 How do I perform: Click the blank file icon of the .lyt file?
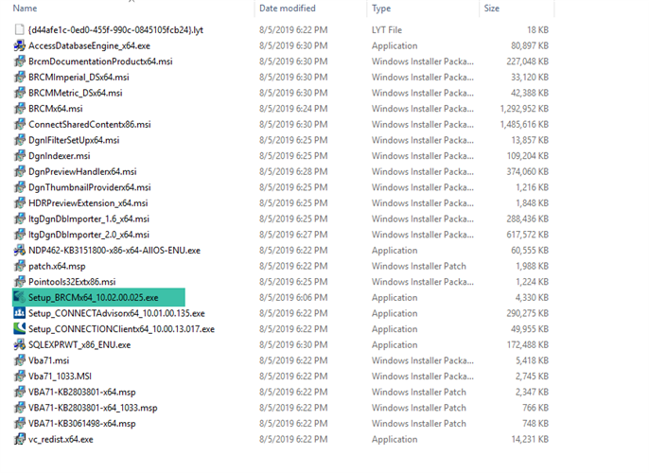coord(20,29)
